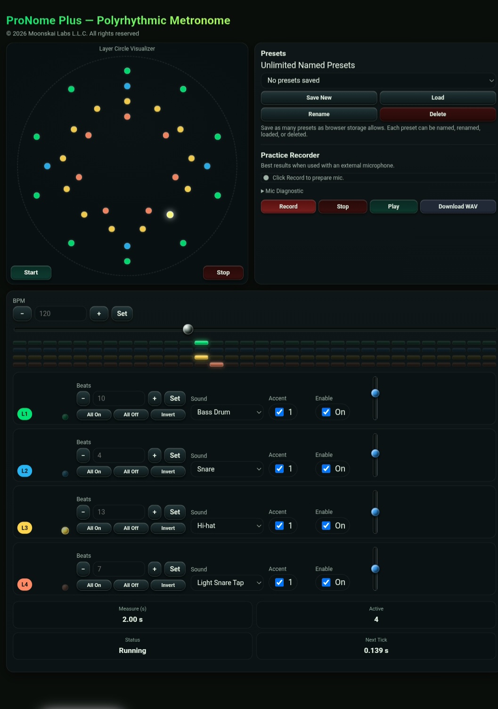
Task: Click the red Record button
Action: pyautogui.click(x=288, y=206)
